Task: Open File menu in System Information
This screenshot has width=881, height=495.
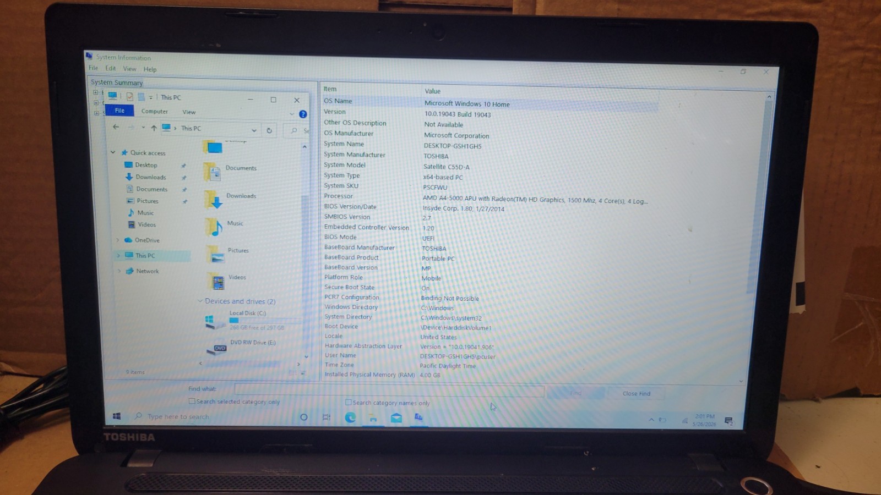Action: pos(94,68)
